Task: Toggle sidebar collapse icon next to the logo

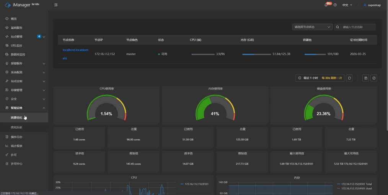Action: [56, 5]
